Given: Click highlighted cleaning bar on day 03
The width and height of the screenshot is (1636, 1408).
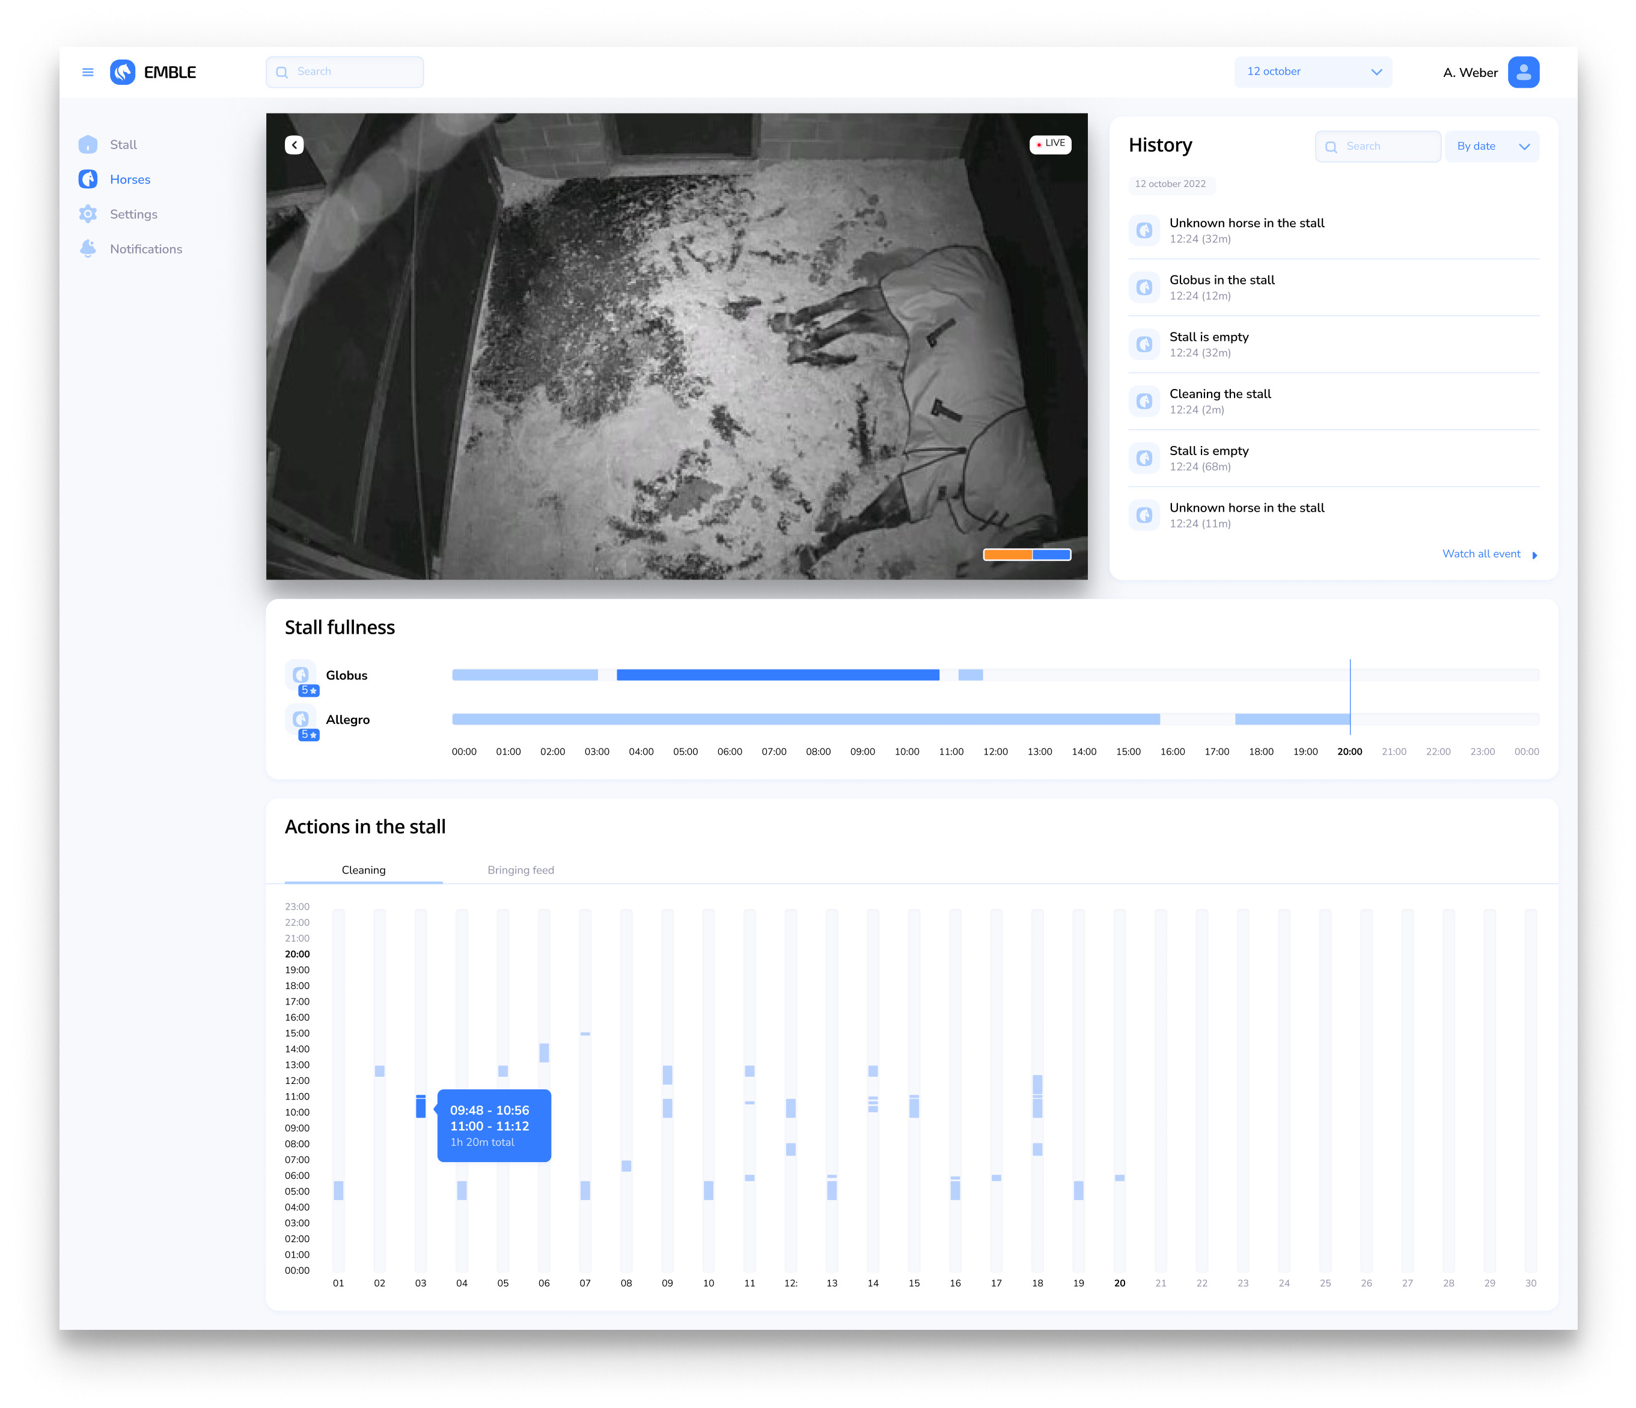Looking at the screenshot, I should point(421,1106).
